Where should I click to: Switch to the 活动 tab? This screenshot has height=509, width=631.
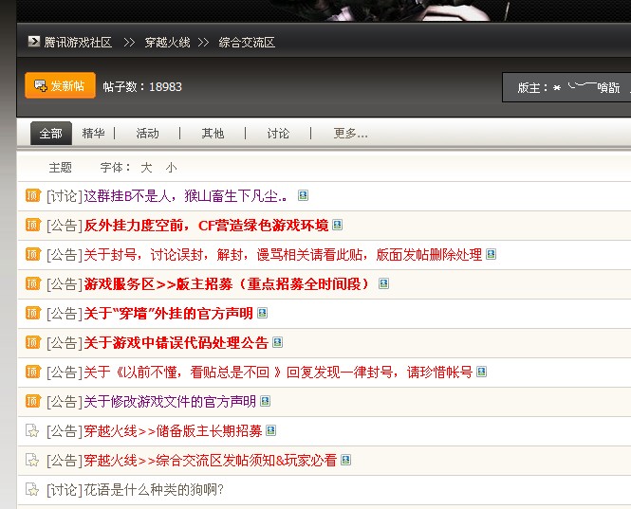click(147, 133)
